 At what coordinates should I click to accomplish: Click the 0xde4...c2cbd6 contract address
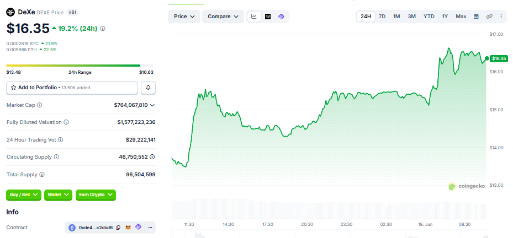point(96,228)
